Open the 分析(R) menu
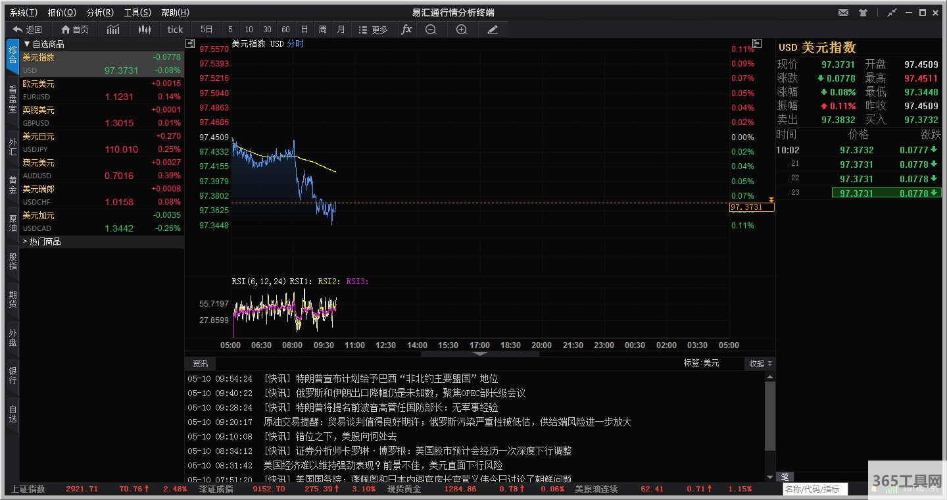 pyautogui.click(x=100, y=12)
